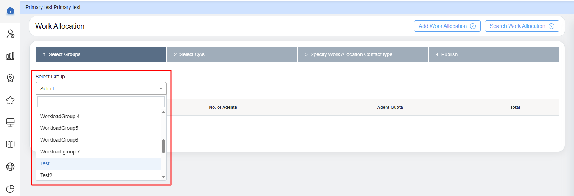
Task: Go to step 2. Select QAs
Action: point(232,54)
